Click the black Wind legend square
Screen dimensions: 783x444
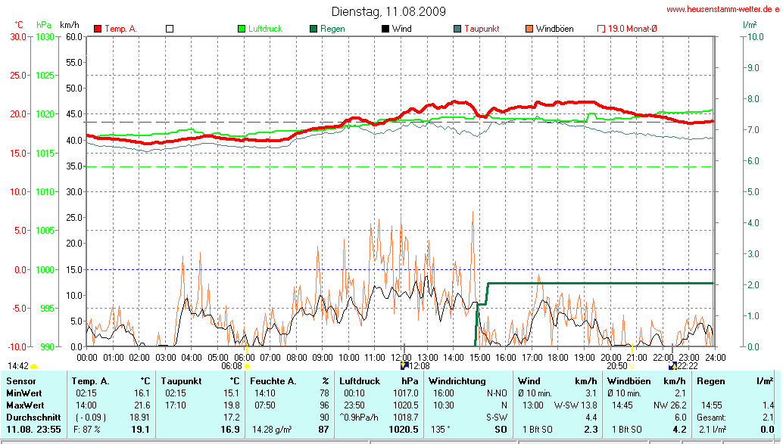[x=385, y=29]
